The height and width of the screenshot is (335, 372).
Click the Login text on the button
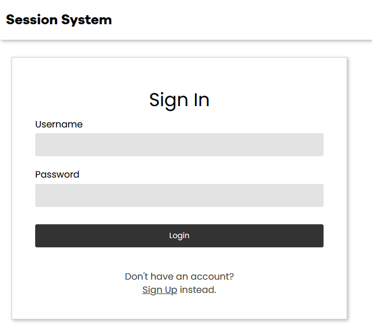tap(179, 236)
